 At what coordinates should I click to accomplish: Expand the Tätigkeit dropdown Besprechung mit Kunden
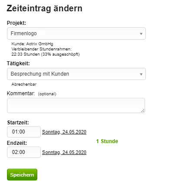(x=76, y=74)
